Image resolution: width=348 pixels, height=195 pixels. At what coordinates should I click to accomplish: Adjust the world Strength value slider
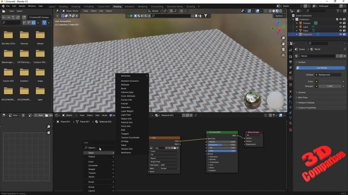pyautogui.click(x=330, y=86)
